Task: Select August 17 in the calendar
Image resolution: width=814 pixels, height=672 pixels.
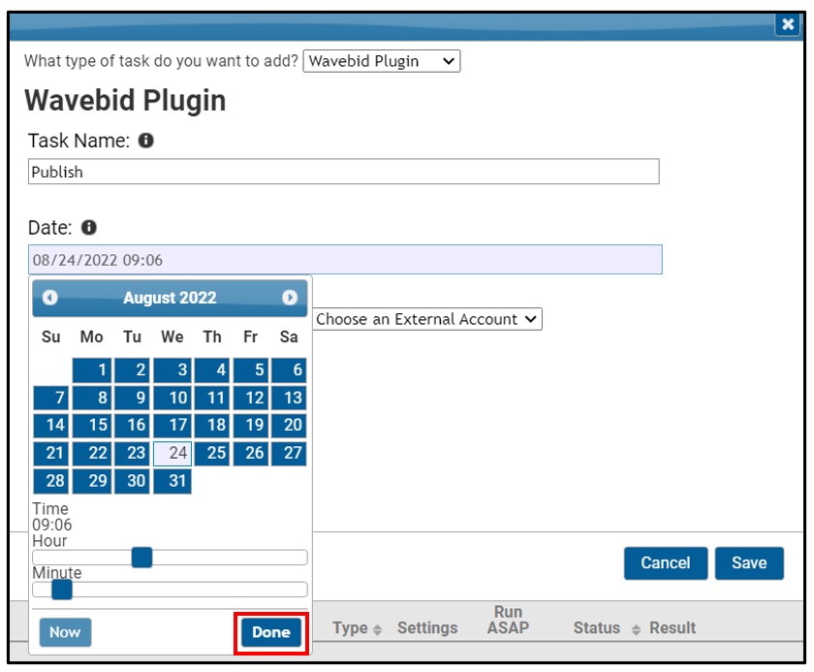Action: [172, 426]
